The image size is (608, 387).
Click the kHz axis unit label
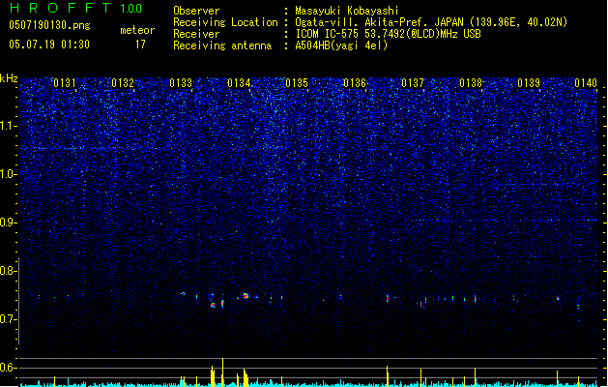click(x=9, y=78)
